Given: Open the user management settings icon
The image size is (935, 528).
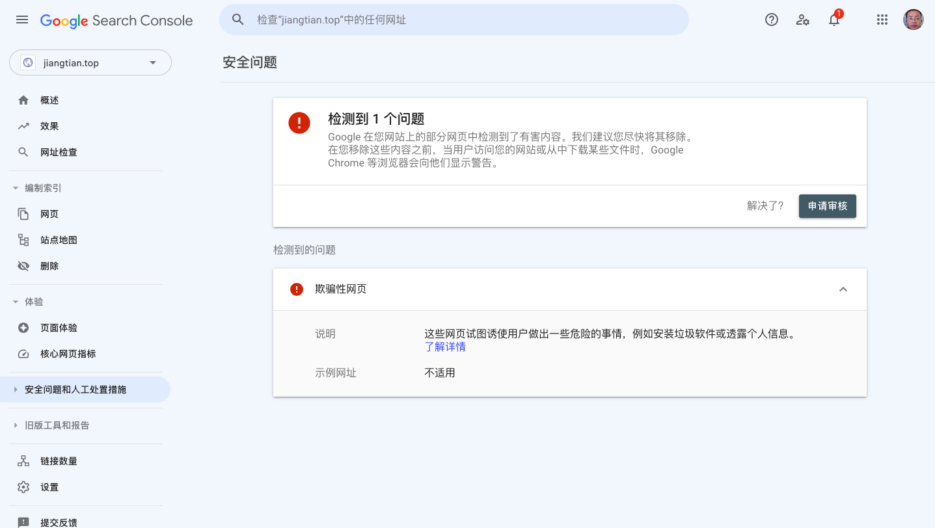Looking at the screenshot, I should pos(803,20).
